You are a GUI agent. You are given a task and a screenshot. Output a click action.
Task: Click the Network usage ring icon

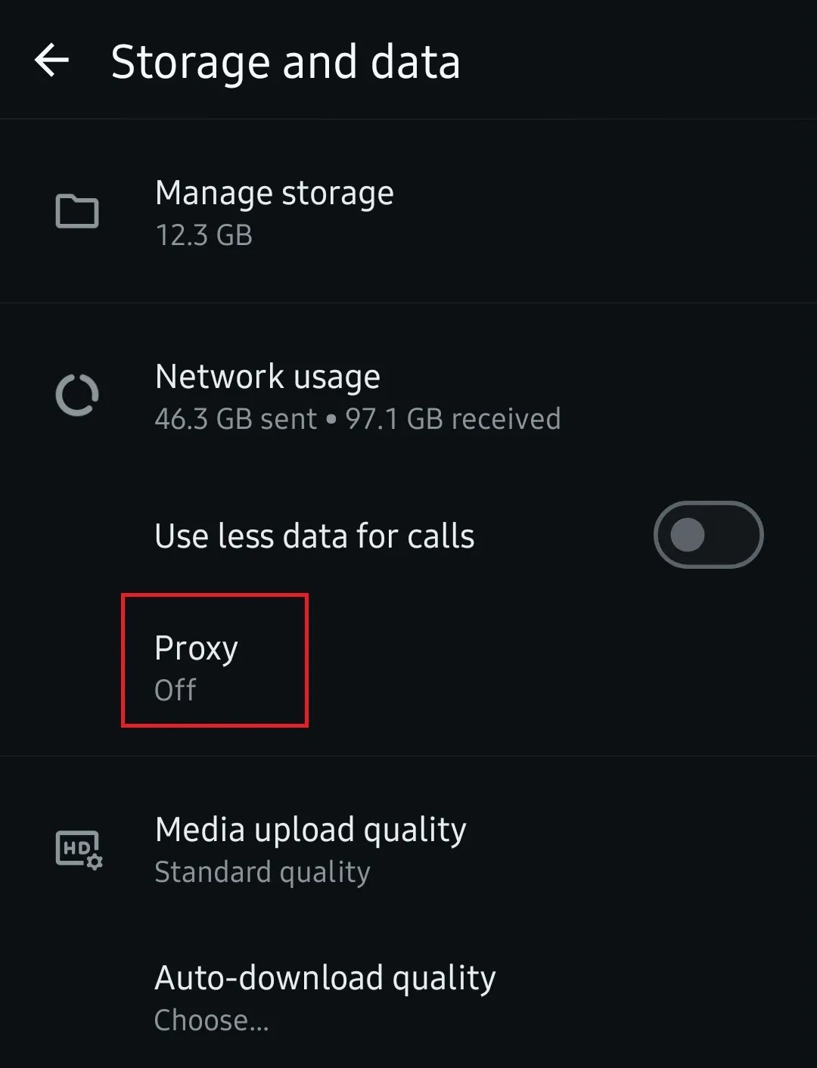[x=77, y=395]
